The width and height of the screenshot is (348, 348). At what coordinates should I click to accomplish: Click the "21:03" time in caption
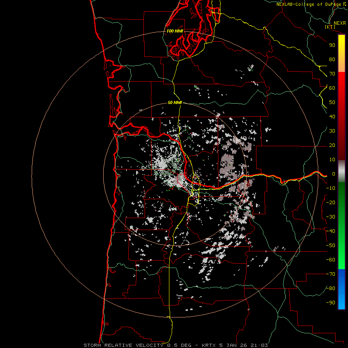click(259, 345)
